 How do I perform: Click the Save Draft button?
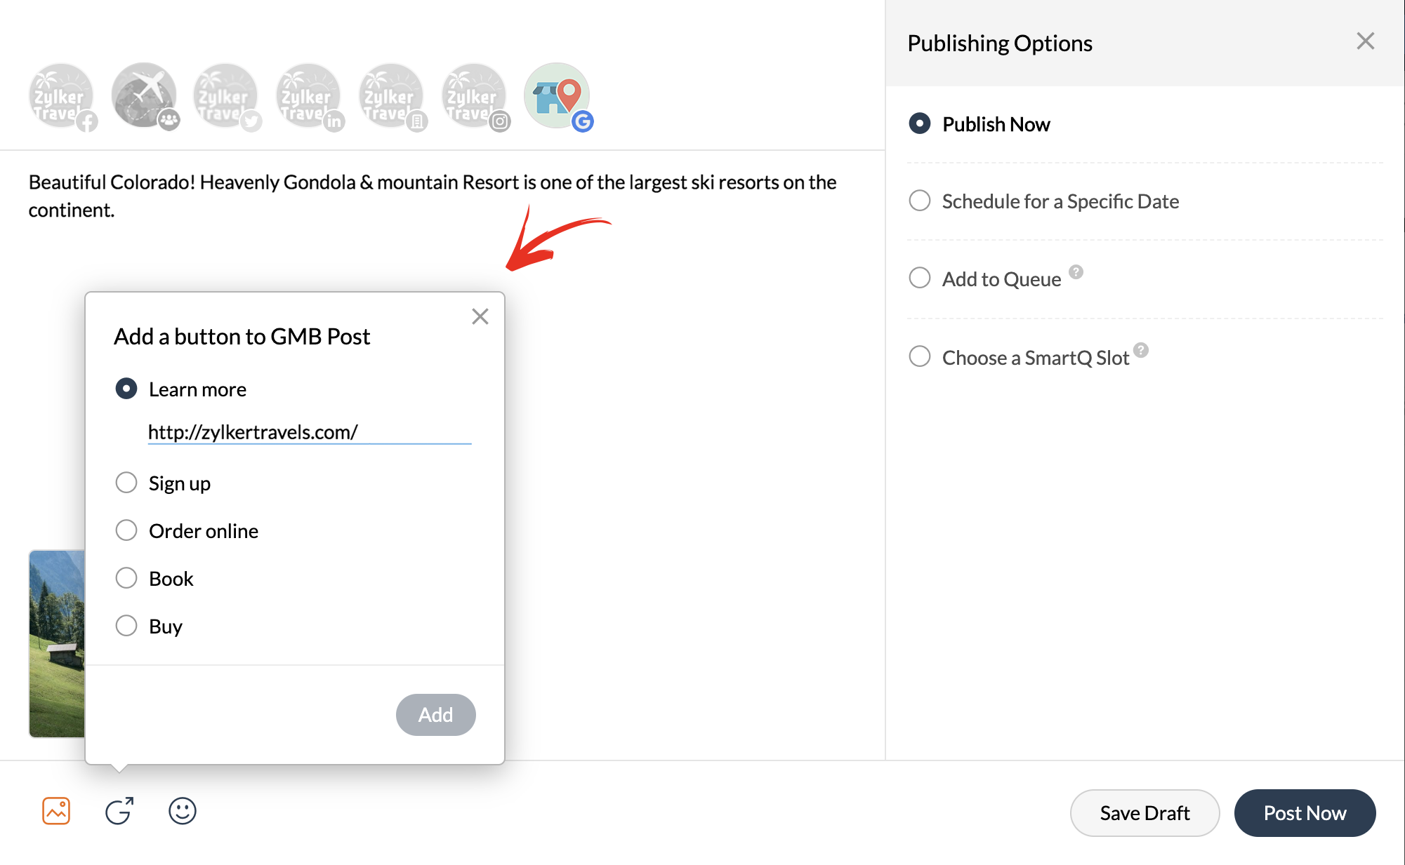(1145, 813)
